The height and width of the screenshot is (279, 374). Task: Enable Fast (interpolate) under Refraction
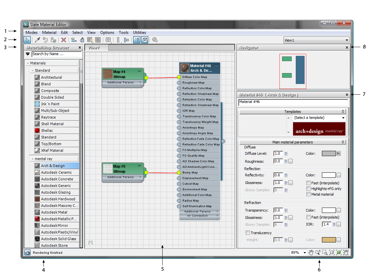tap(308, 217)
